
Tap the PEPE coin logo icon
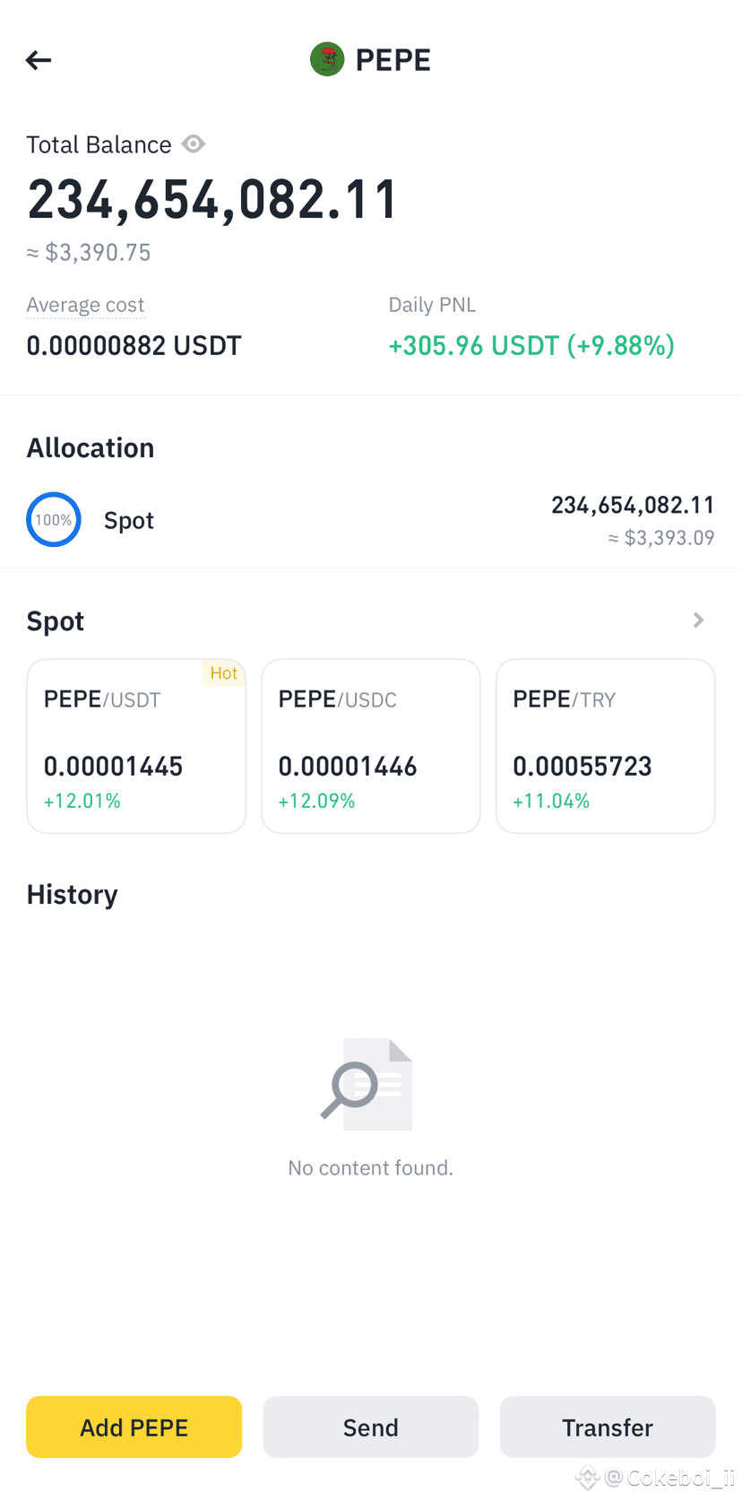327,59
